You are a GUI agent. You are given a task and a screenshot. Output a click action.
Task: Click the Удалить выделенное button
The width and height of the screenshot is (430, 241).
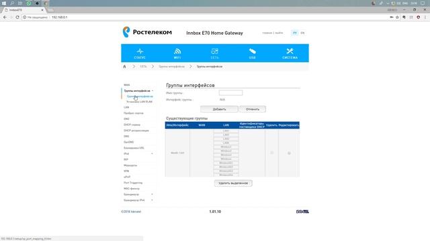[233, 183]
